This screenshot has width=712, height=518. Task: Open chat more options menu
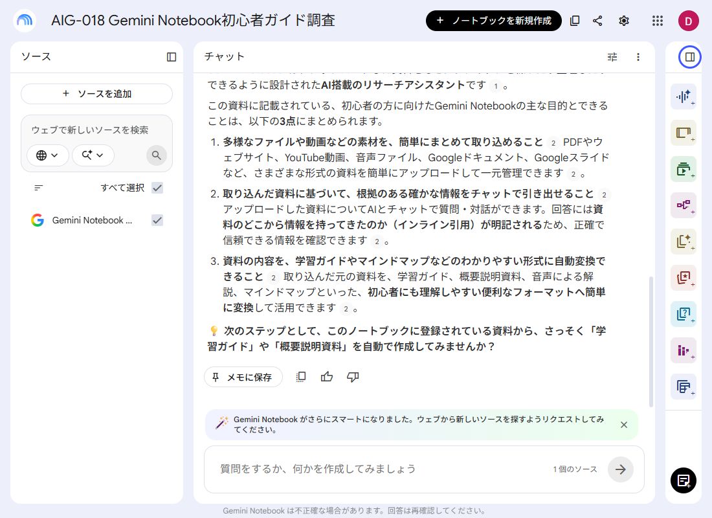pos(638,57)
